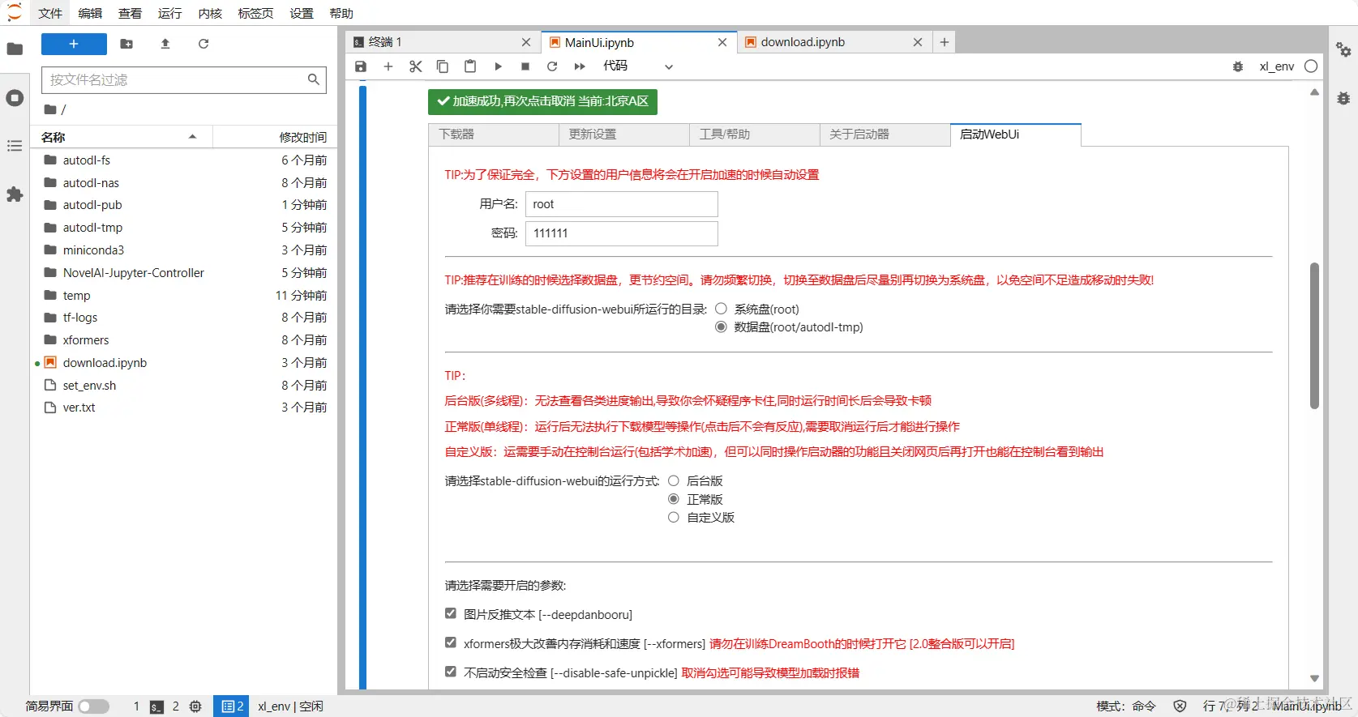The image size is (1358, 717).
Task: Restart the kernel
Action: point(552,66)
